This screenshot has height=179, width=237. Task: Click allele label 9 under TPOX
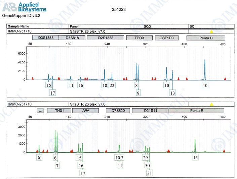pyautogui.click(x=138, y=93)
